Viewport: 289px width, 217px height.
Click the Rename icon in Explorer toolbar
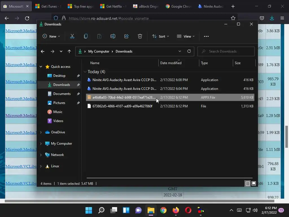tap(113, 36)
